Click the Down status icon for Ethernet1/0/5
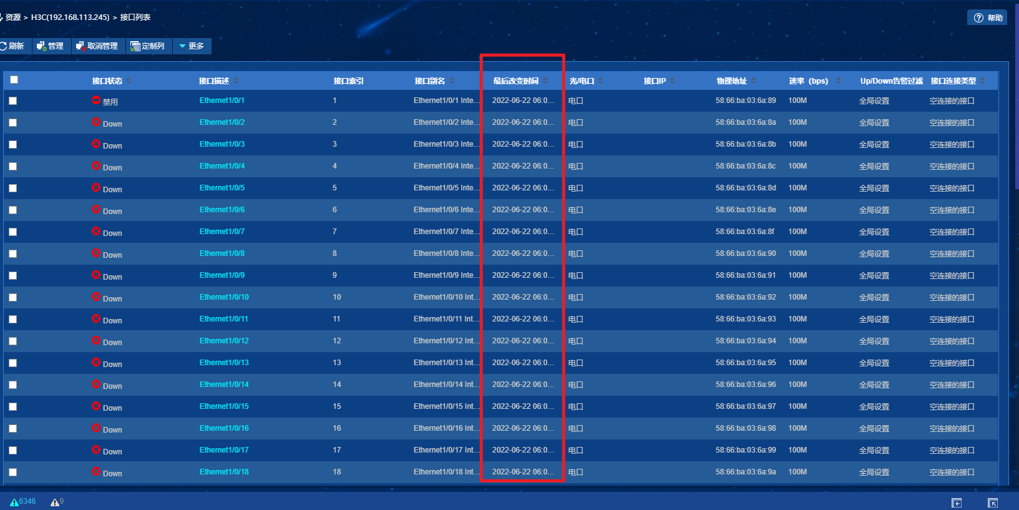Viewport: 1019px width, 510px height. coord(96,187)
